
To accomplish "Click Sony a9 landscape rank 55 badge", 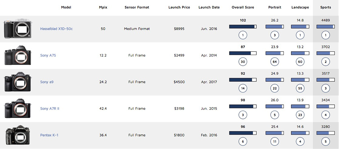I will [300, 88].
